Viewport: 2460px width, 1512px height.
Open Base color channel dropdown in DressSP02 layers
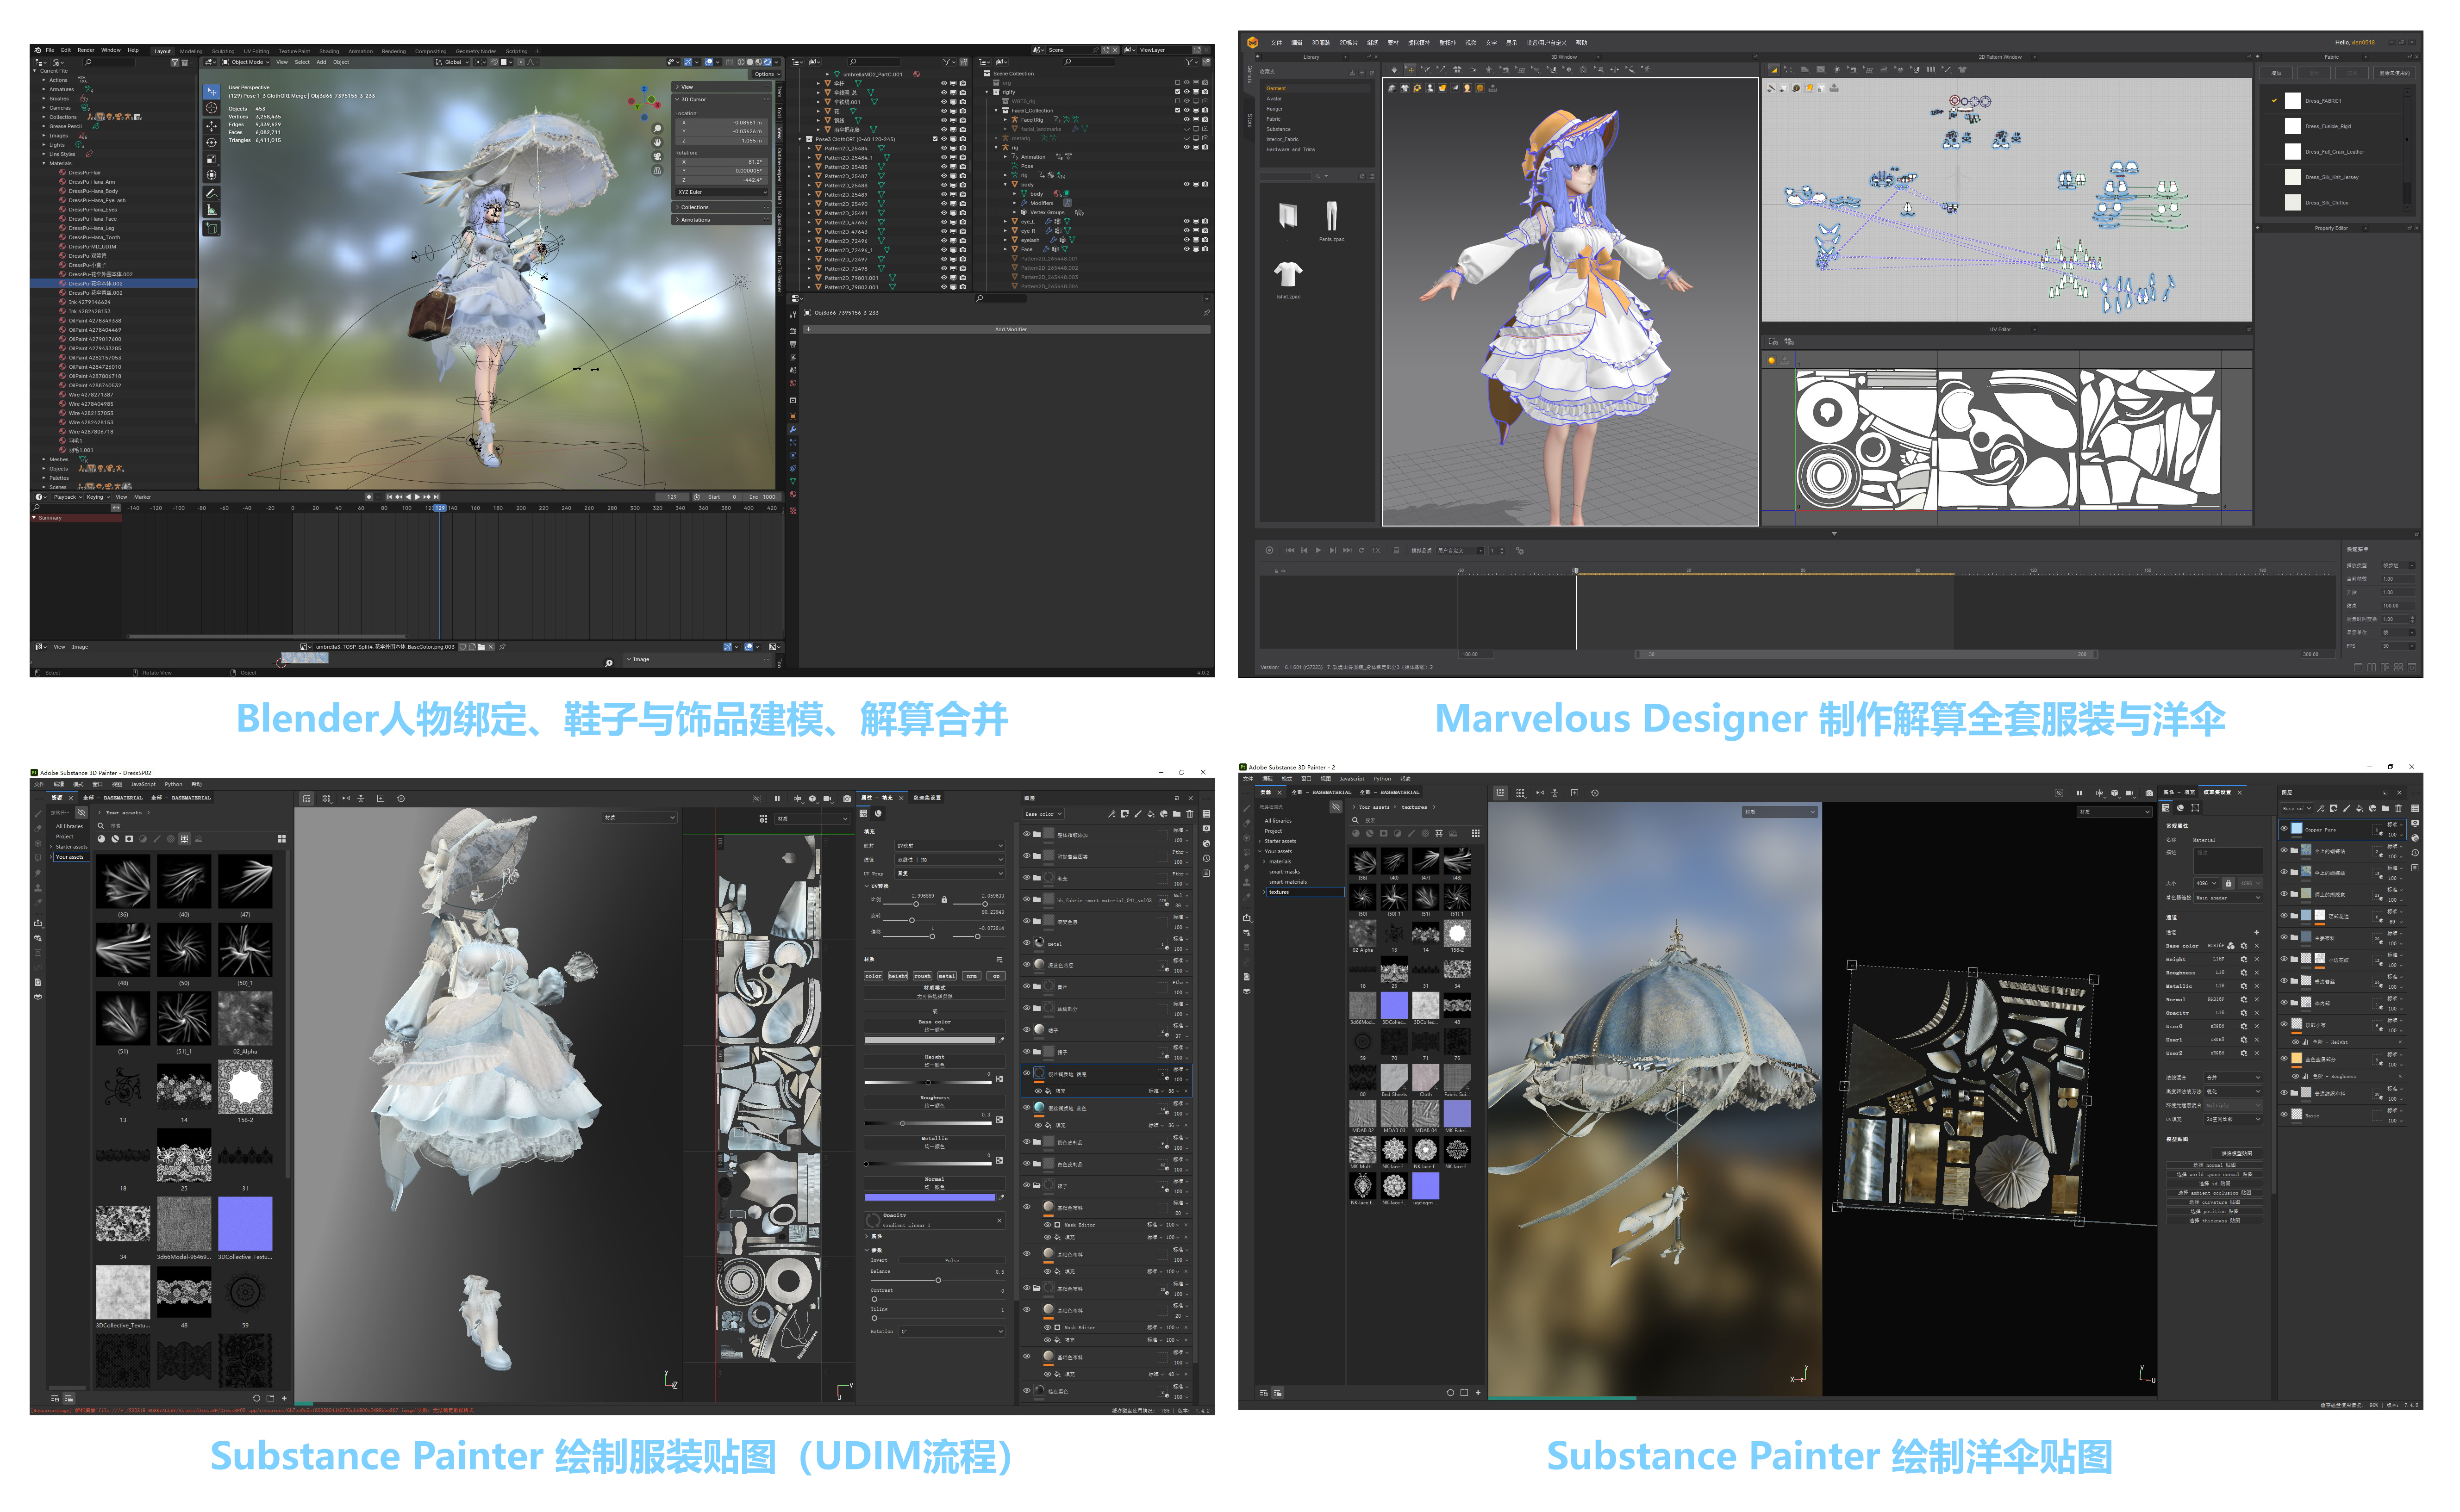(1043, 814)
